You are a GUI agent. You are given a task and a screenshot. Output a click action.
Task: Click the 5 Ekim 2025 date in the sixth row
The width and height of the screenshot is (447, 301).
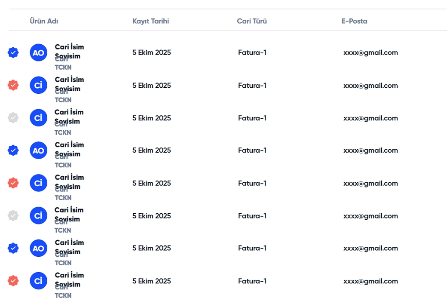coord(152,216)
